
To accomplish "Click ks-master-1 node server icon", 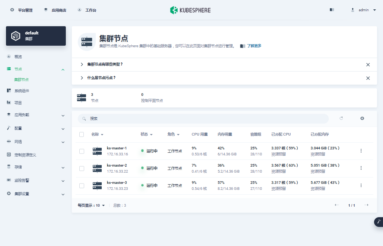I will pos(97,151).
